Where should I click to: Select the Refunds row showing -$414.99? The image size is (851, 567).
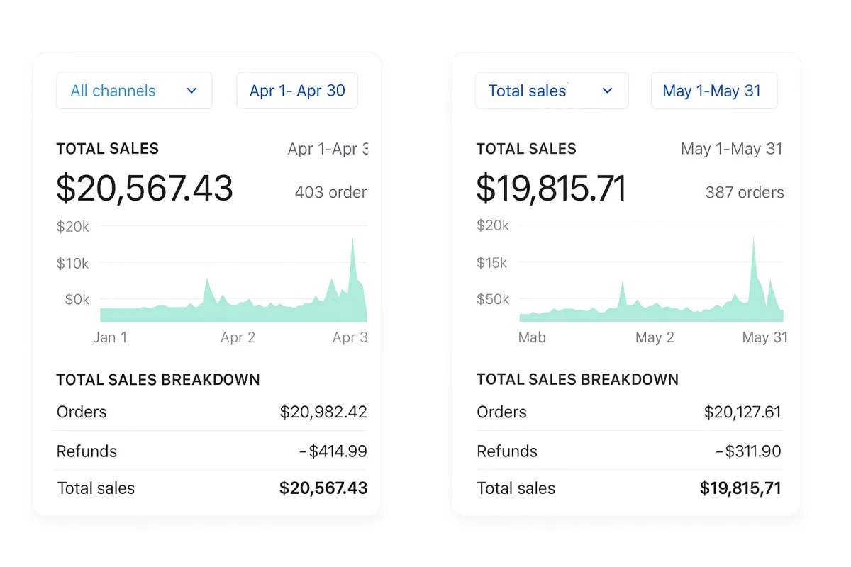click(x=211, y=451)
